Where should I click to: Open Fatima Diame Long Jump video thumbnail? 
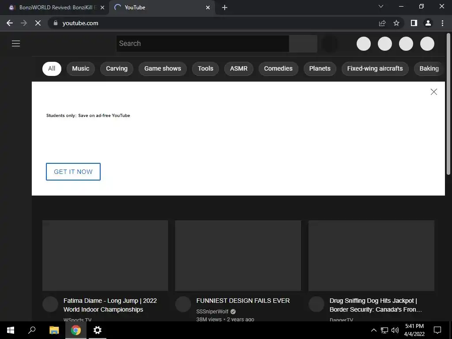click(105, 256)
